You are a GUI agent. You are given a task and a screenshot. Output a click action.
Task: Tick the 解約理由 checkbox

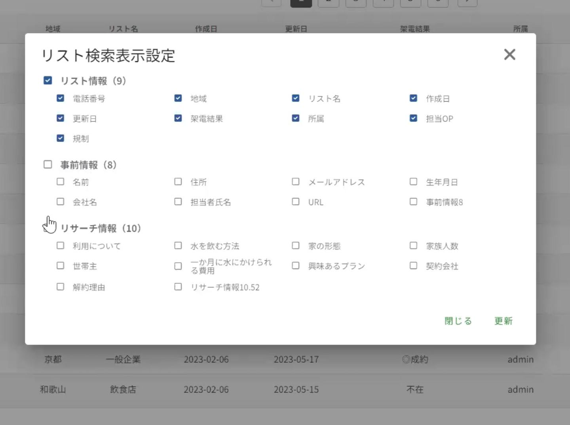61,287
